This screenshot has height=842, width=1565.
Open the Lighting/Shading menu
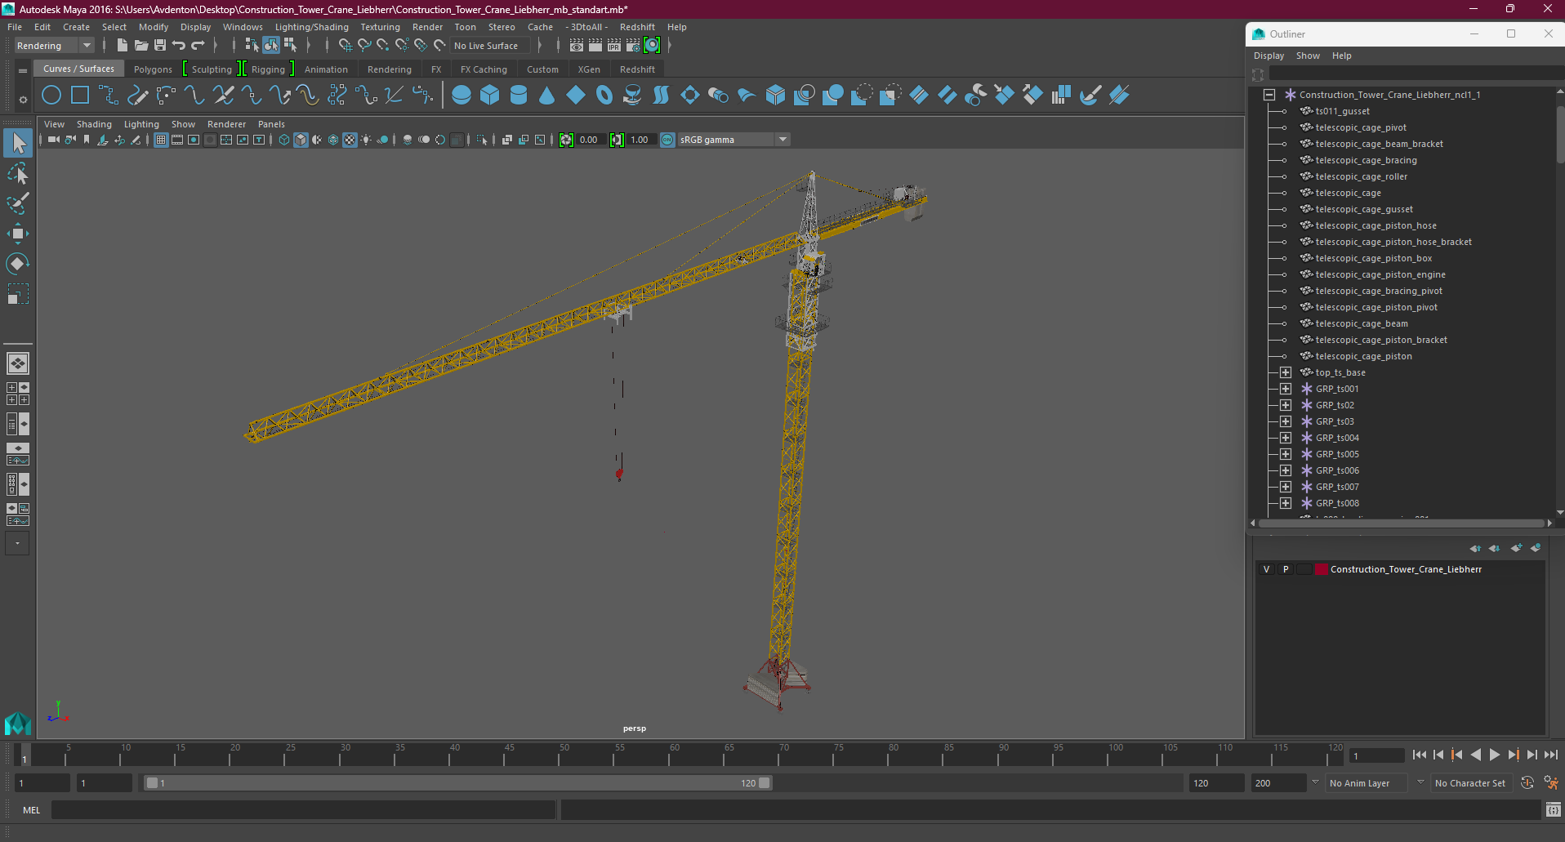311,27
